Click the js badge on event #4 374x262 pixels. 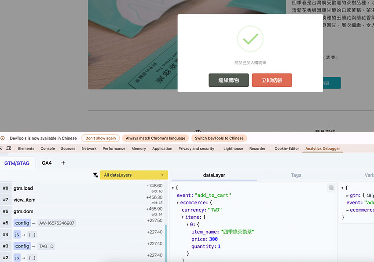(17, 234)
